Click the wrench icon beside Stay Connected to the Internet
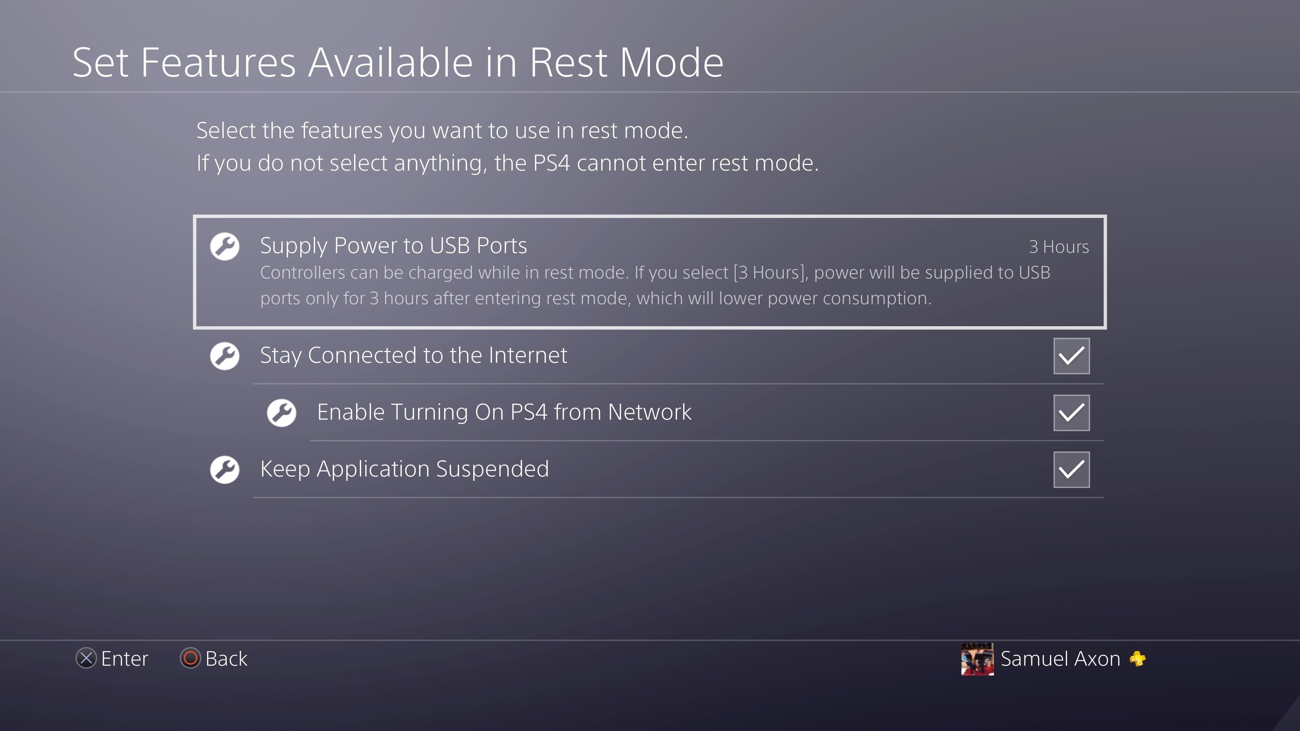1300x731 pixels. tap(224, 356)
